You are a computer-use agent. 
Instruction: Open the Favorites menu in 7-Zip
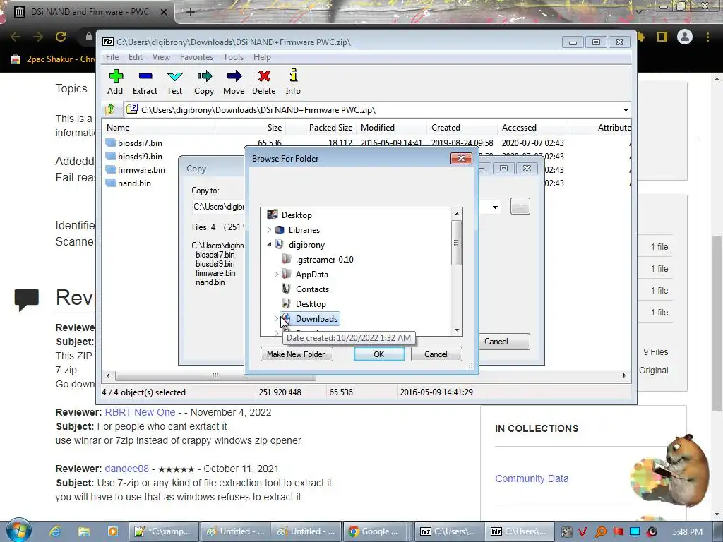(x=196, y=57)
